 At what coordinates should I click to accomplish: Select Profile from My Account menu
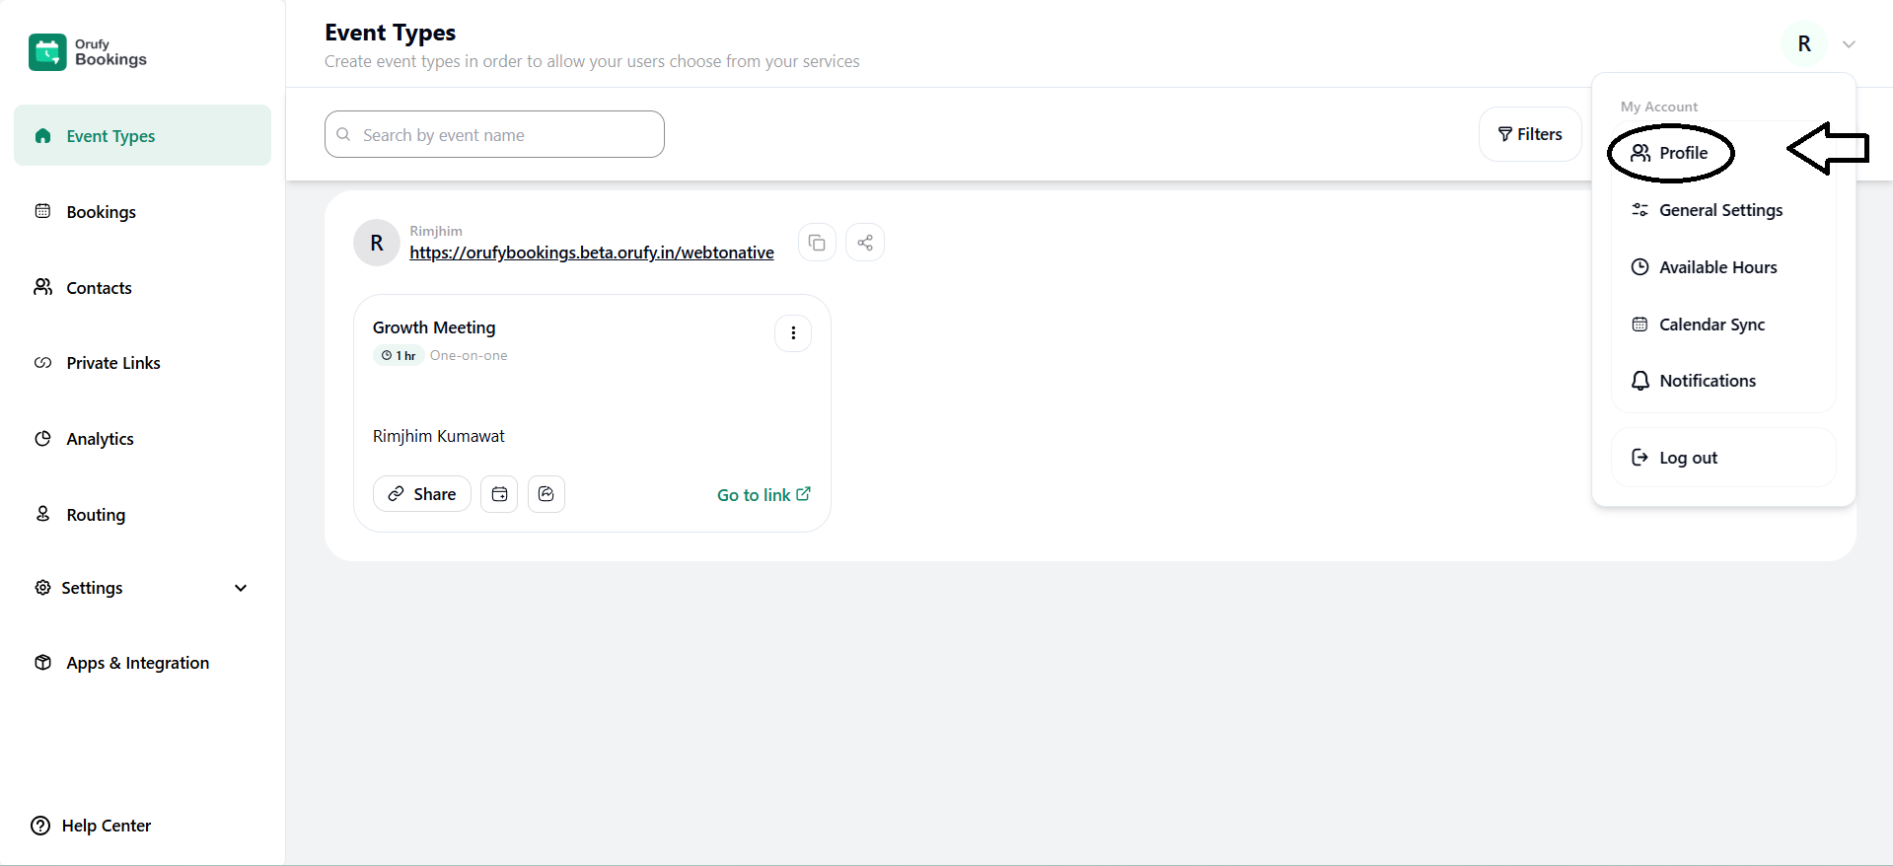pyautogui.click(x=1682, y=153)
